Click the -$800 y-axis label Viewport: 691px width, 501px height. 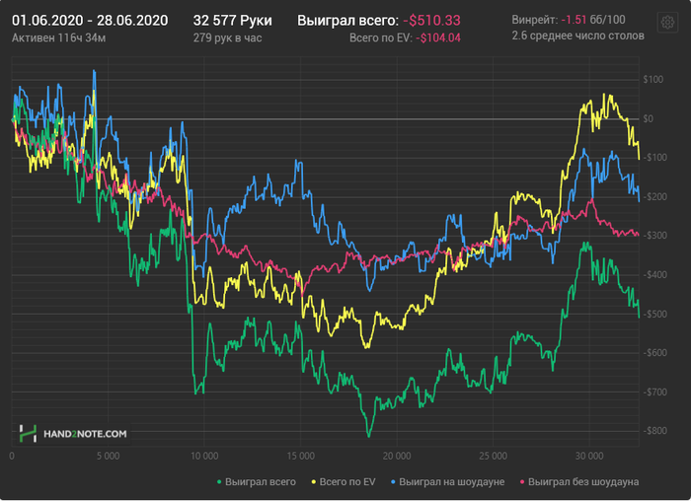tap(654, 431)
